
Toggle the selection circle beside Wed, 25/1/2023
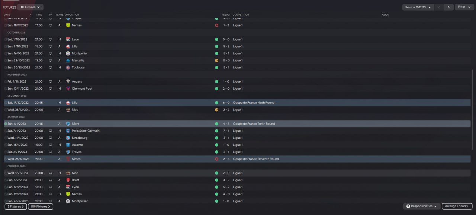pyautogui.click(x=6, y=159)
